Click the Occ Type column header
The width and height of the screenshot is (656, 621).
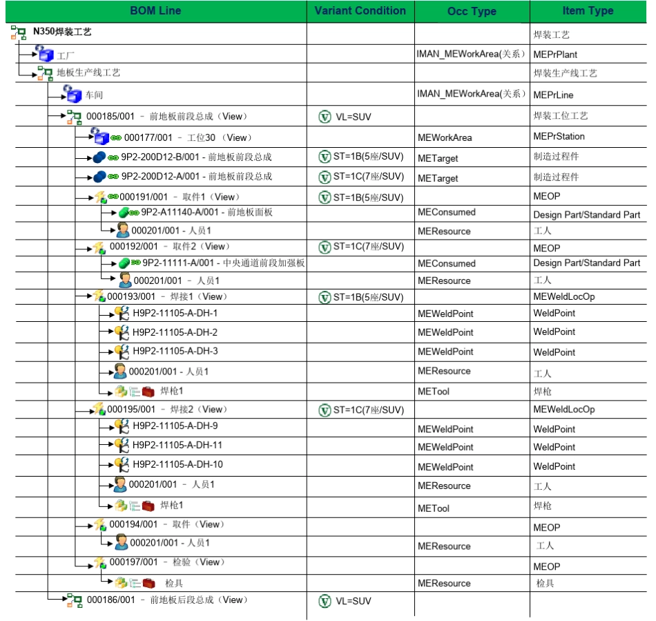(x=472, y=11)
